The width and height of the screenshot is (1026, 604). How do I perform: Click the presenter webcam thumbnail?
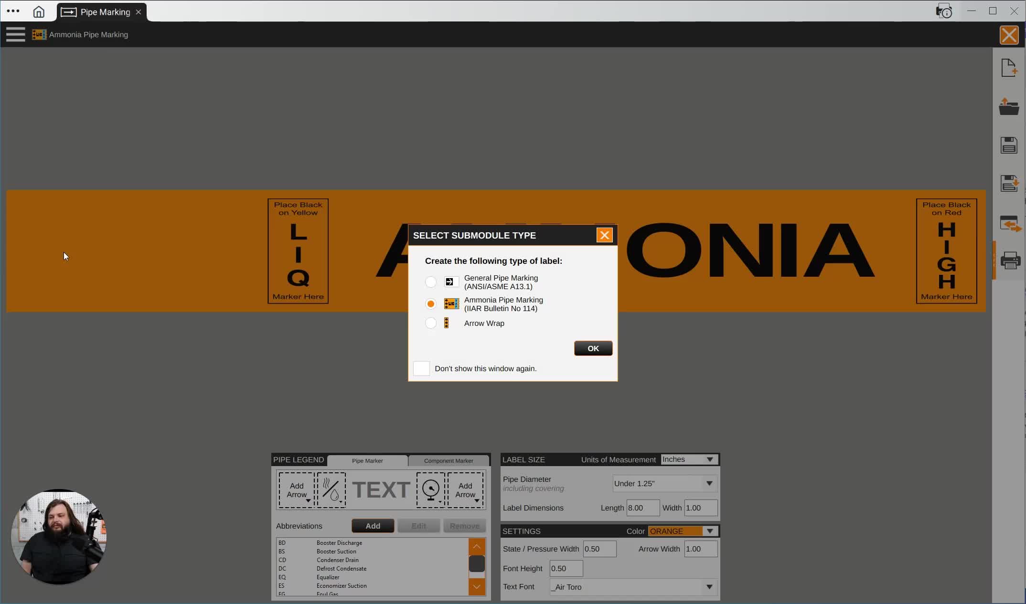59,537
